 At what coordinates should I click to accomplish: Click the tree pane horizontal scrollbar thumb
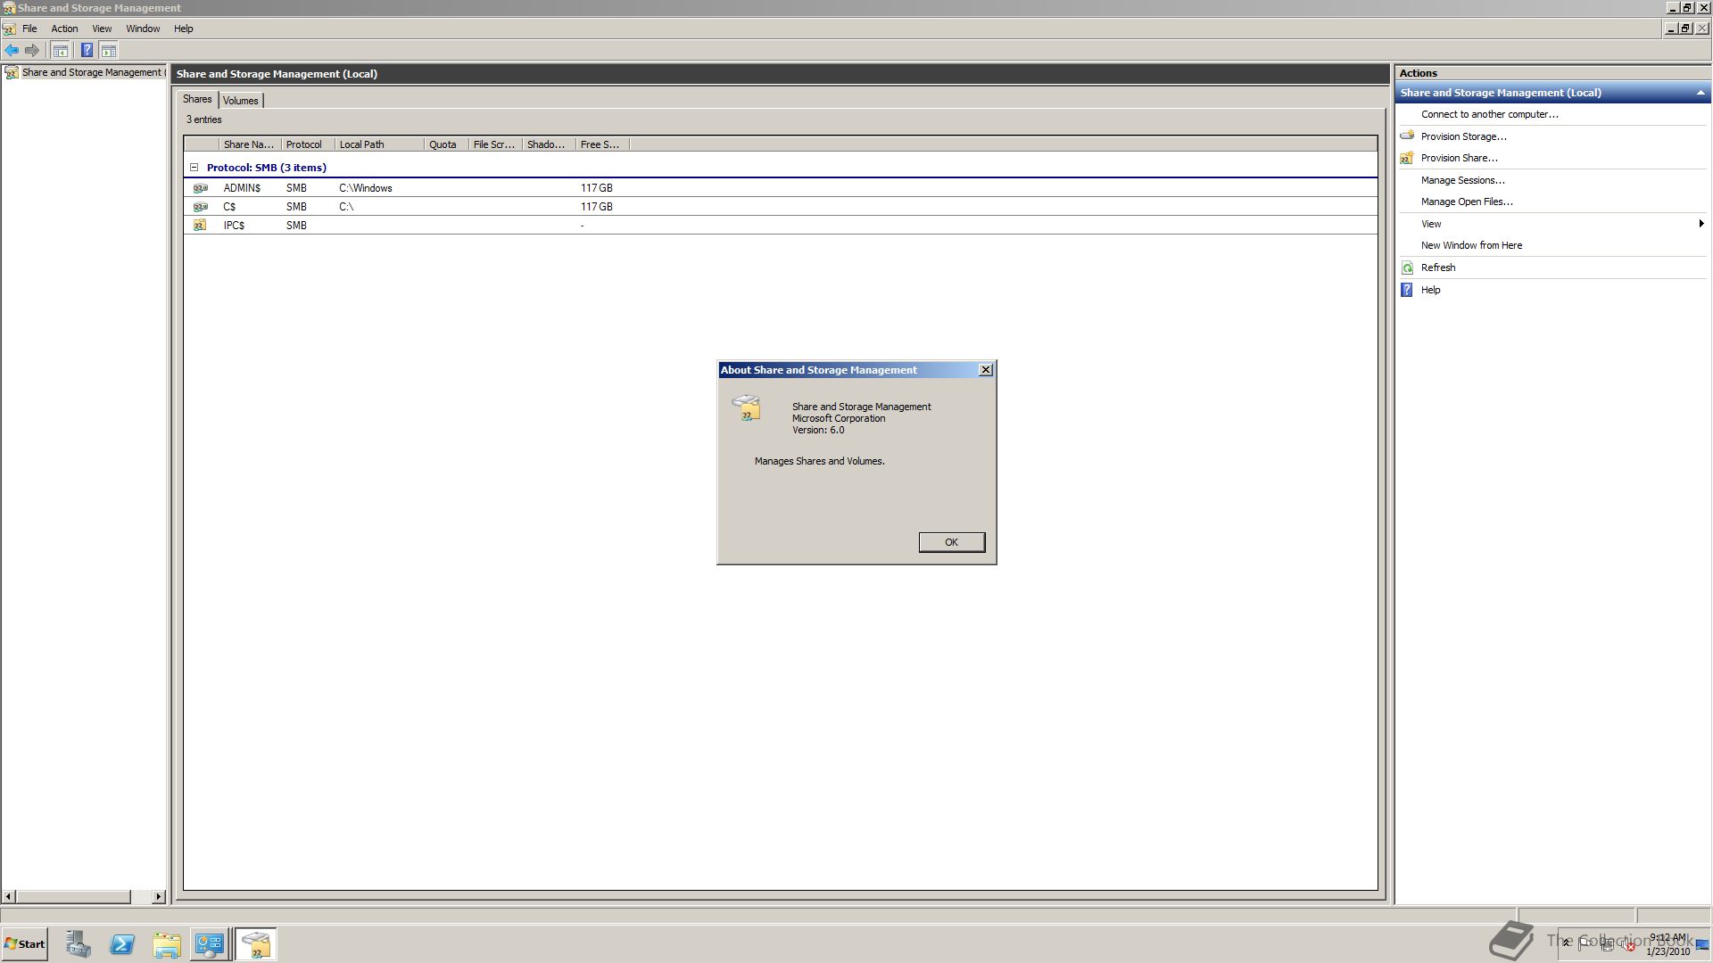[73, 896]
